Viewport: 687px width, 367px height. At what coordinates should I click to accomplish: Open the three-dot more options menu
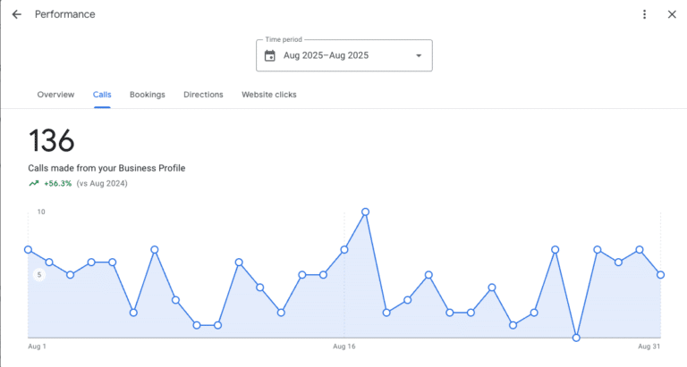point(644,14)
